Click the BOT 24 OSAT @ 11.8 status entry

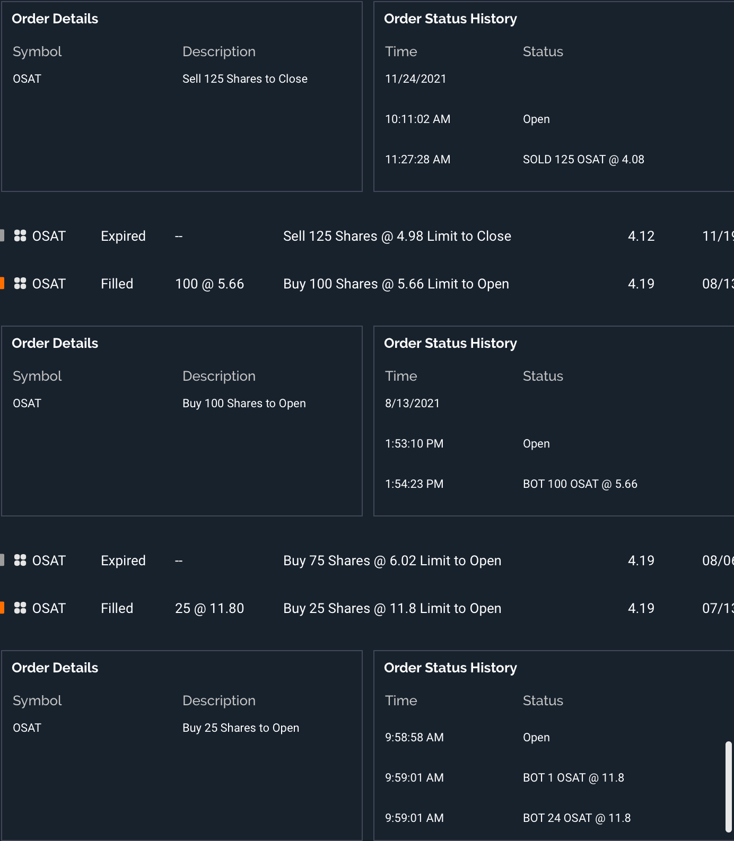pos(576,818)
